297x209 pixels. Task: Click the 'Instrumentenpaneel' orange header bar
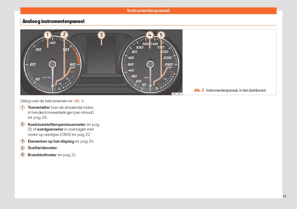(x=148, y=11)
